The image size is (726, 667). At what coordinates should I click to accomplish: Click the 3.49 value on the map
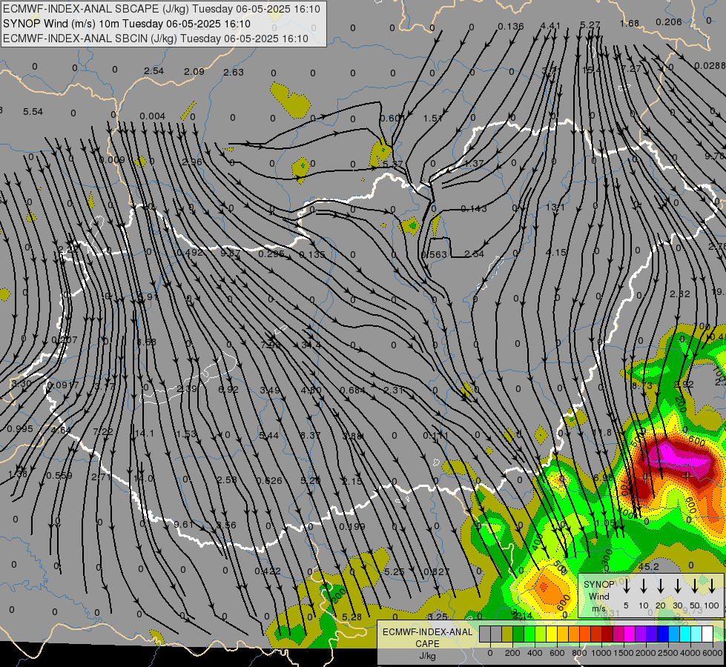269,390
